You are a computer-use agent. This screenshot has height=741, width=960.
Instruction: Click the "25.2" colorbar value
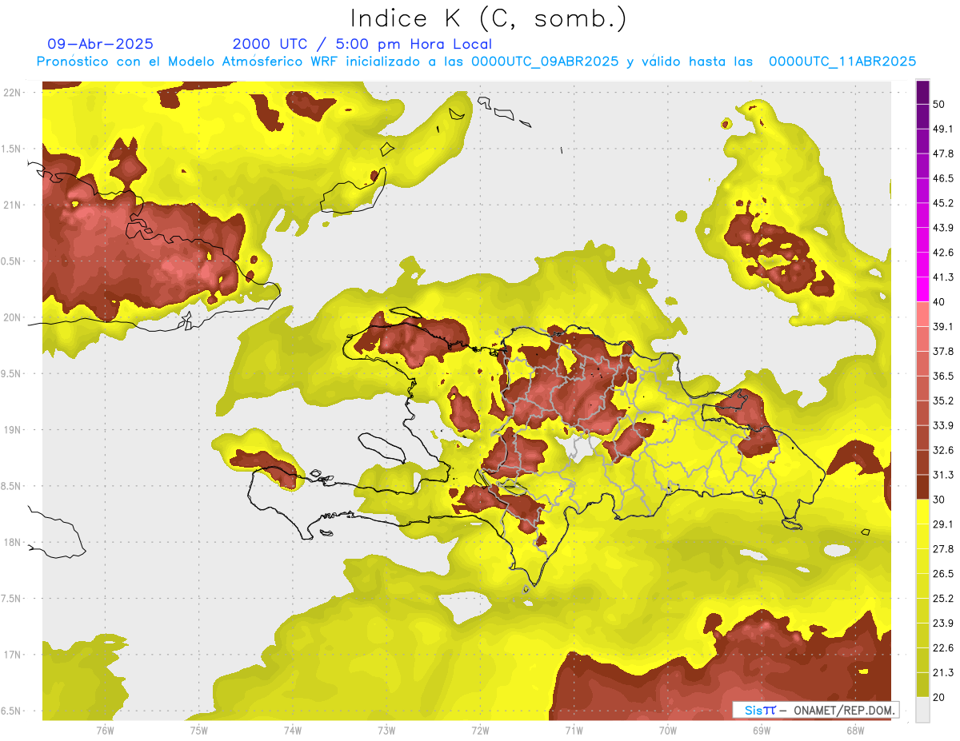[x=943, y=599]
